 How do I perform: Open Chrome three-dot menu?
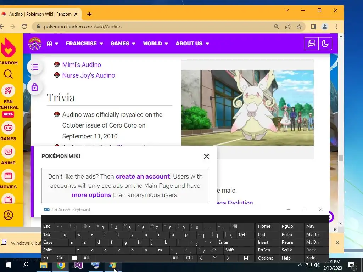[336, 27]
